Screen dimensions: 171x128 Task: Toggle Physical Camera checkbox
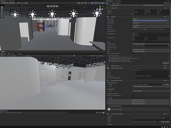pos(133,31)
